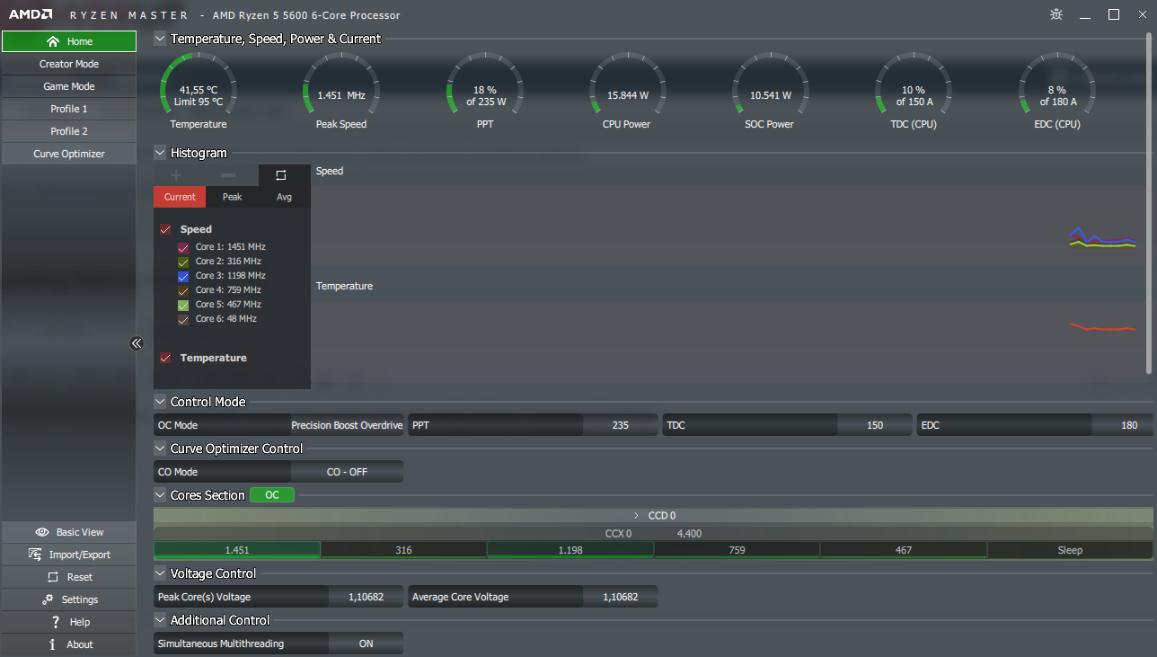Click the Settings gear icon
Screen dimensions: 1157x657
pos(48,599)
